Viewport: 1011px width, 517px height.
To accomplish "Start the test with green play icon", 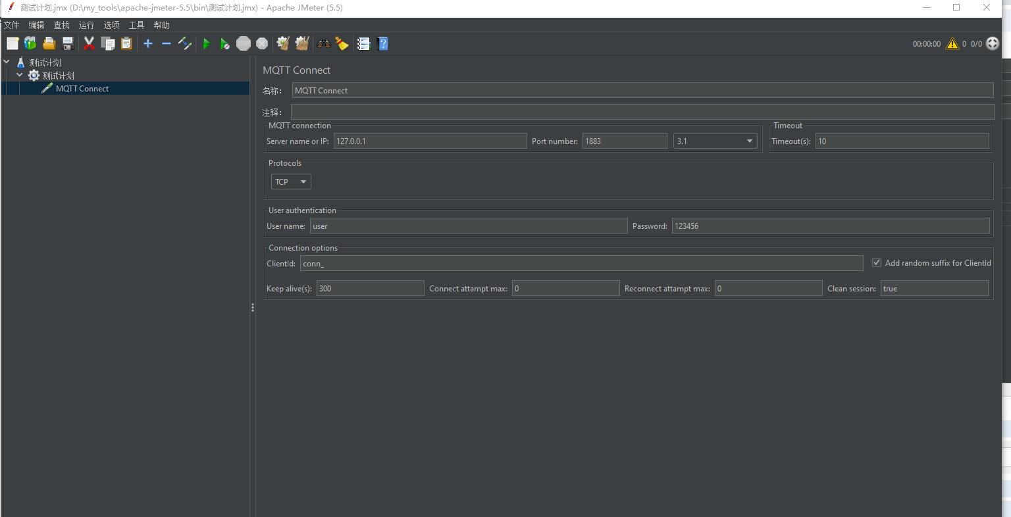I will tap(207, 43).
